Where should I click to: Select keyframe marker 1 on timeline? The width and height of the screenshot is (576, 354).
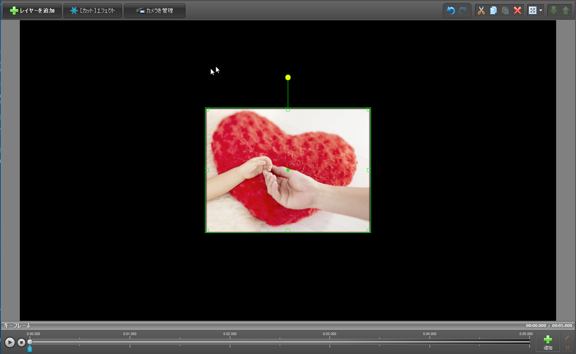tap(30, 349)
